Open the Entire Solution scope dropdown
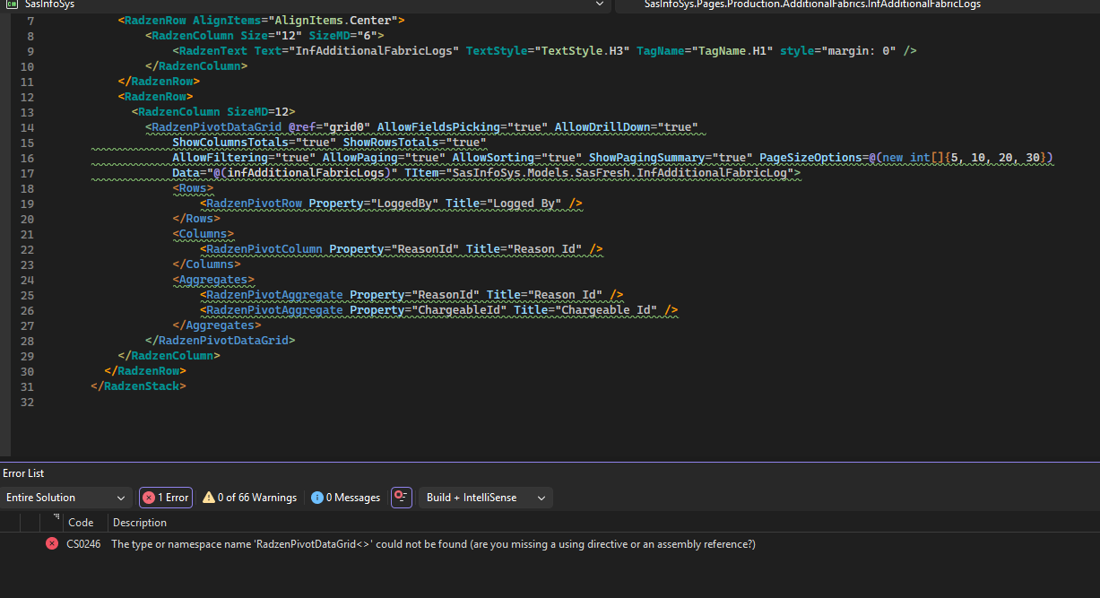Screen dimensions: 1100x598 point(67,498)
